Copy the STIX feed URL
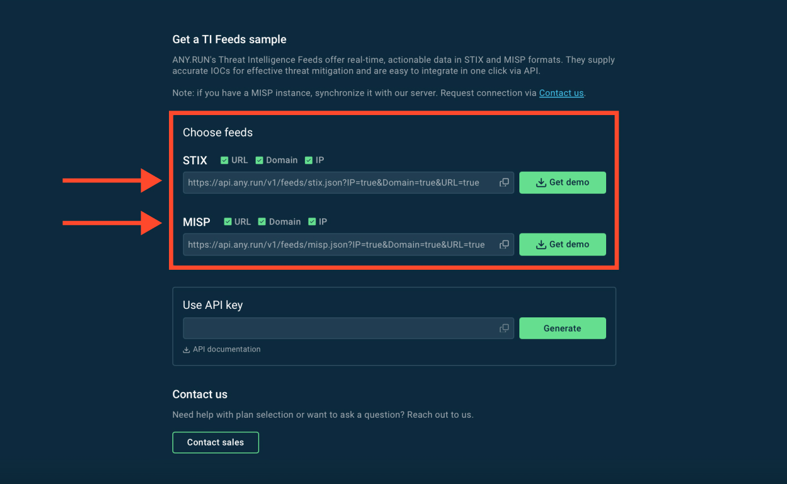This screenshot has height=484, width=787. 503,182
